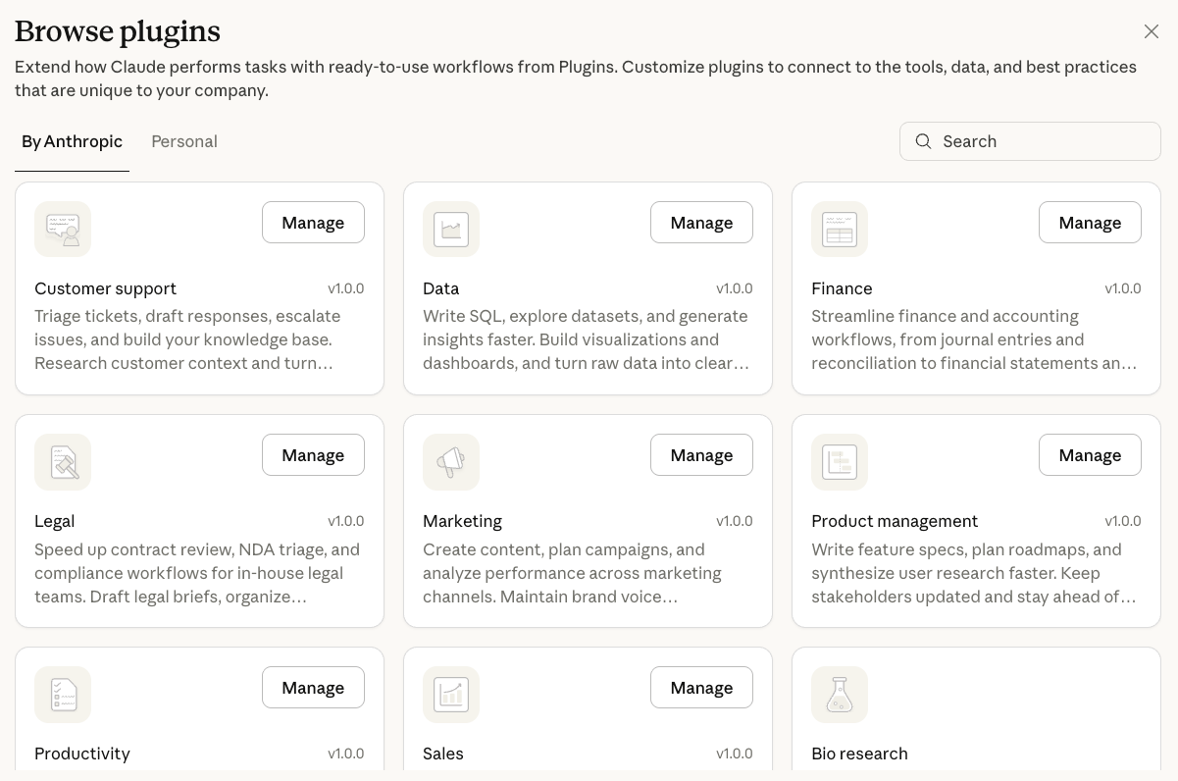Open the Sales plugin title

443,754
